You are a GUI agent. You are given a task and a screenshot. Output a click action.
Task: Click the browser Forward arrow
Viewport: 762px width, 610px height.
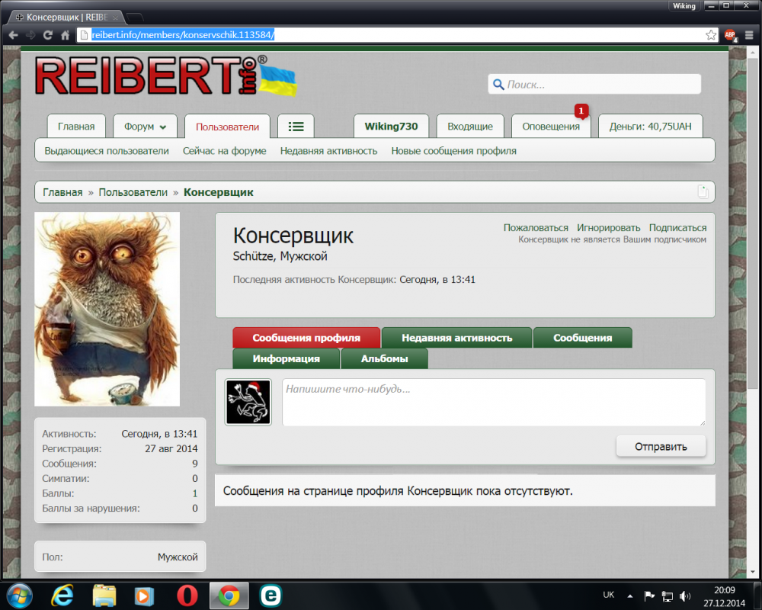[30, 35]
